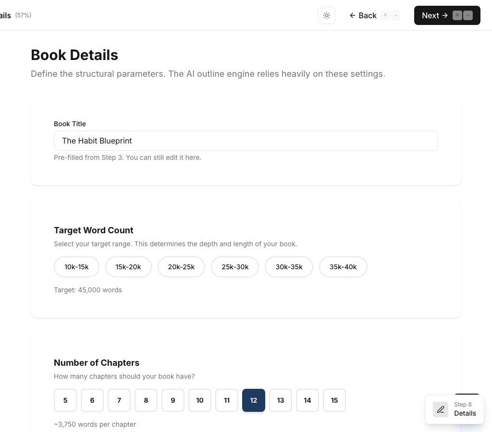492x432 pixels.
Task: Click the left-arrow shortcut badge beside Back
Action: [395, 15]
